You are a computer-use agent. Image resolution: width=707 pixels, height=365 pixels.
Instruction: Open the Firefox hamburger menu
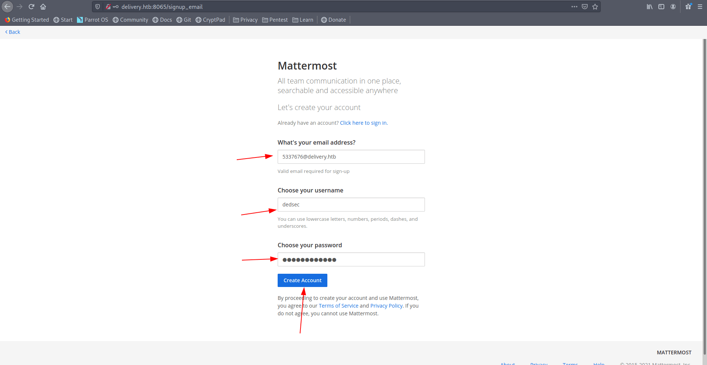pos(700,7)
